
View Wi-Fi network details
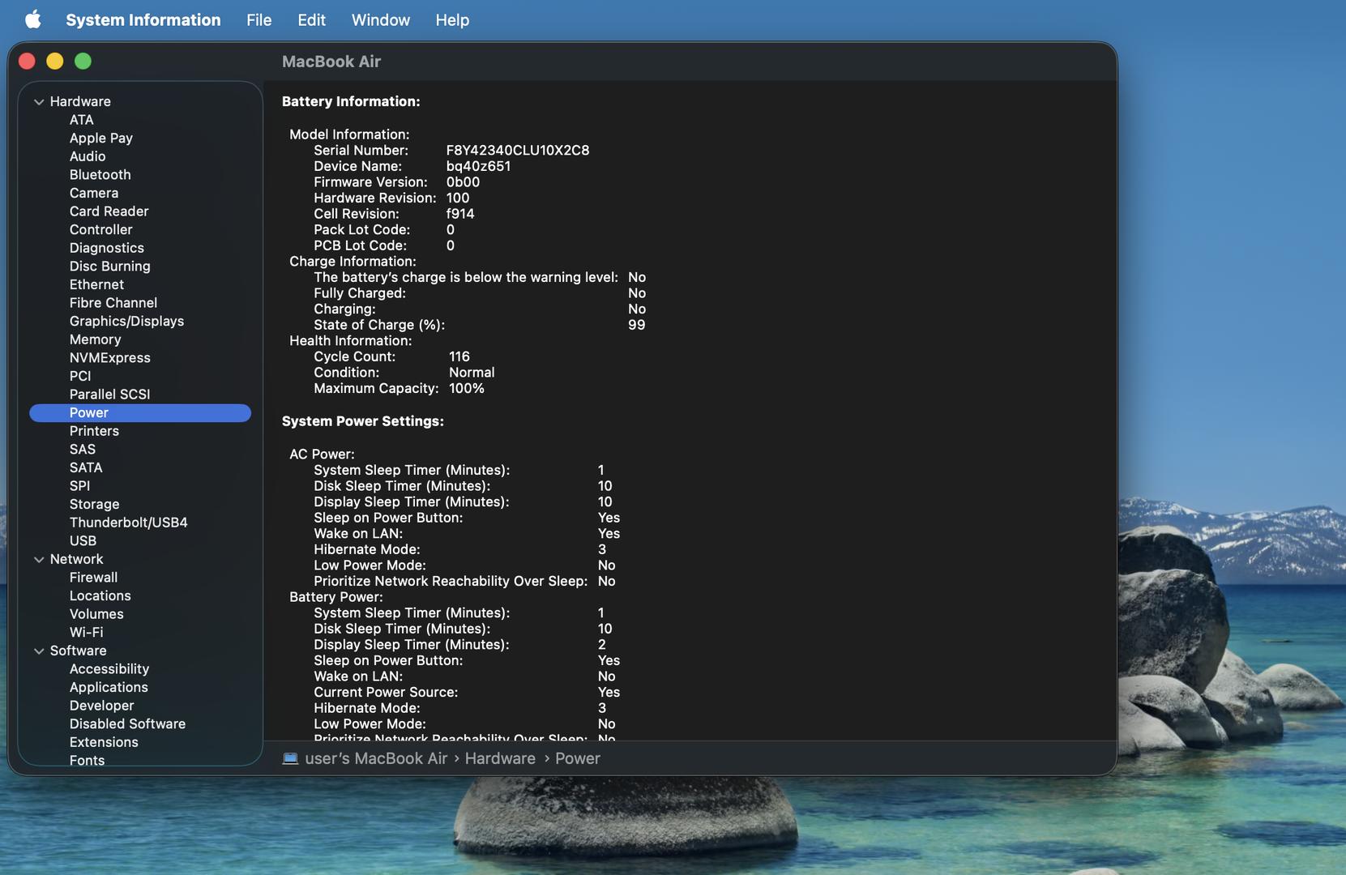(86, 633)
